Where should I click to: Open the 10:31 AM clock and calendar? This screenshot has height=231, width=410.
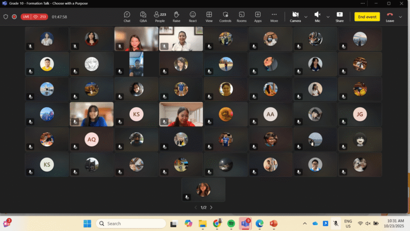tap(394, 224)
